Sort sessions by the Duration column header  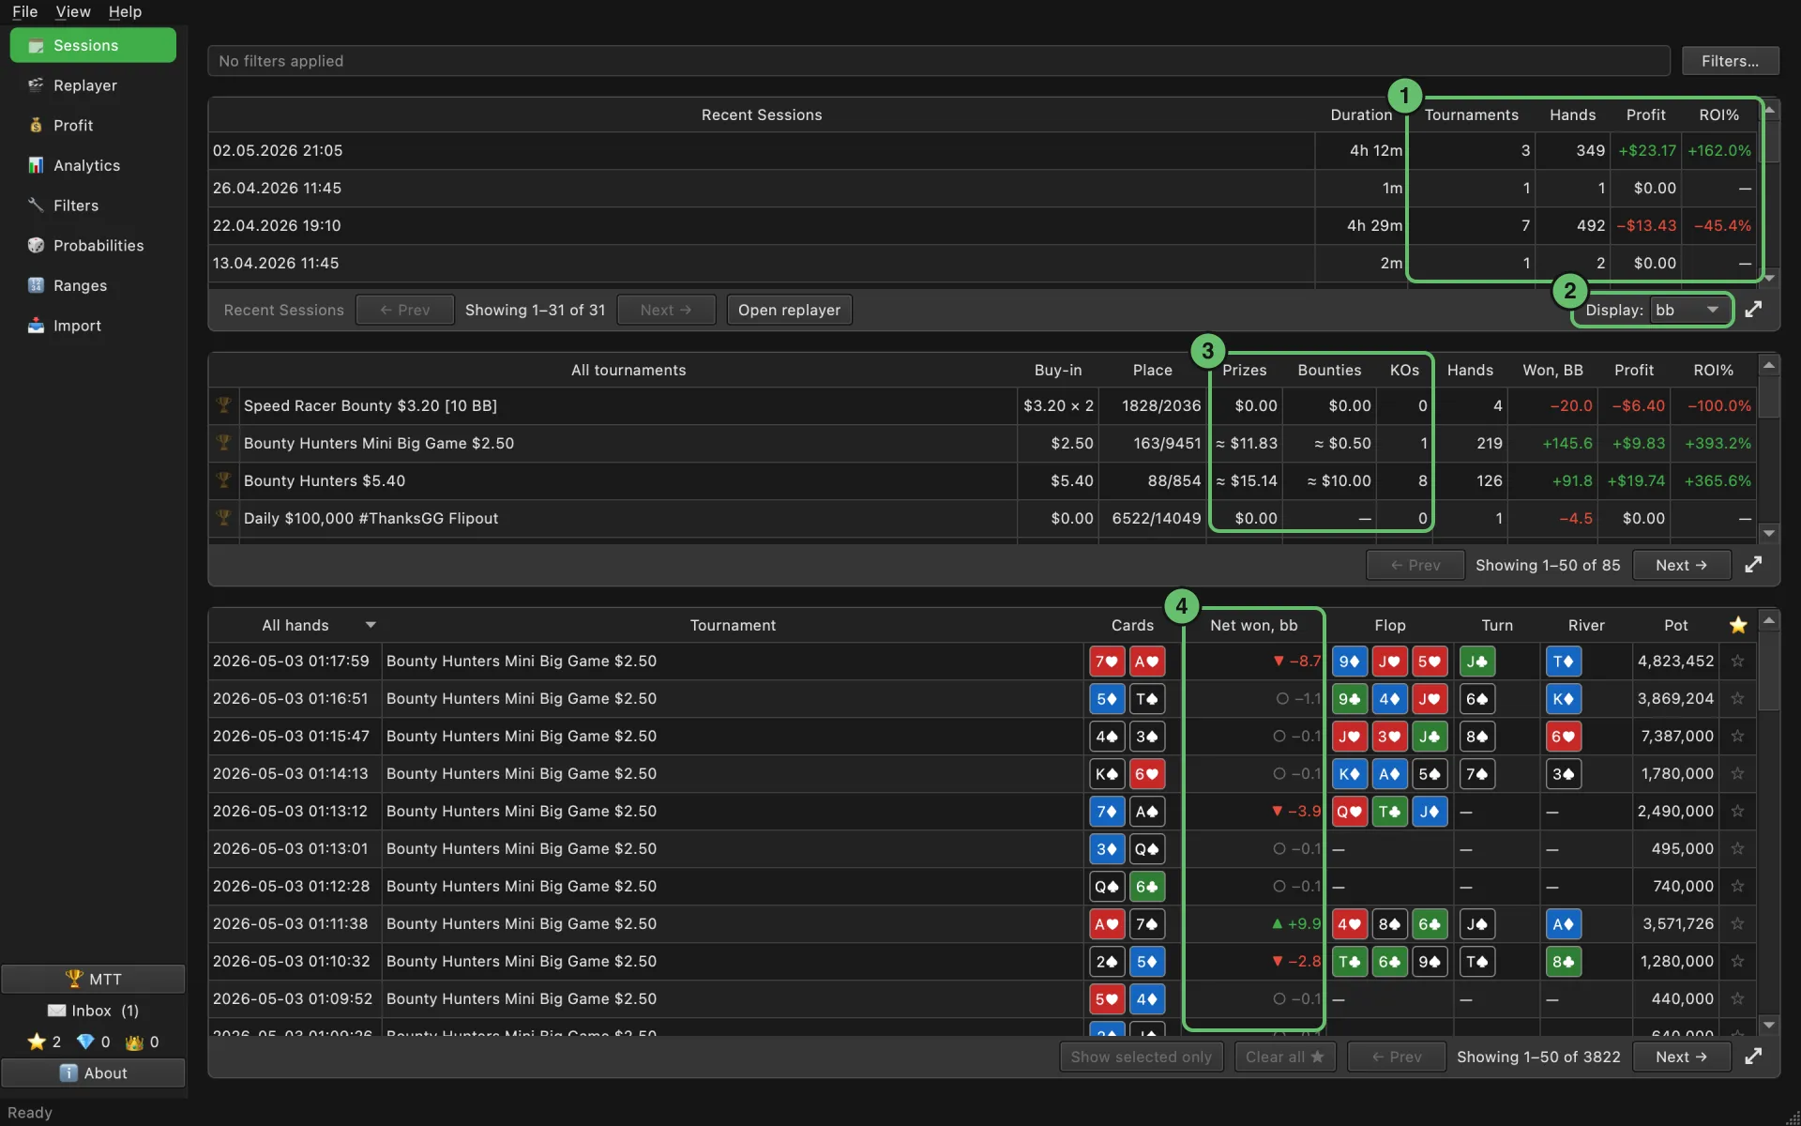coord(1361,114)
